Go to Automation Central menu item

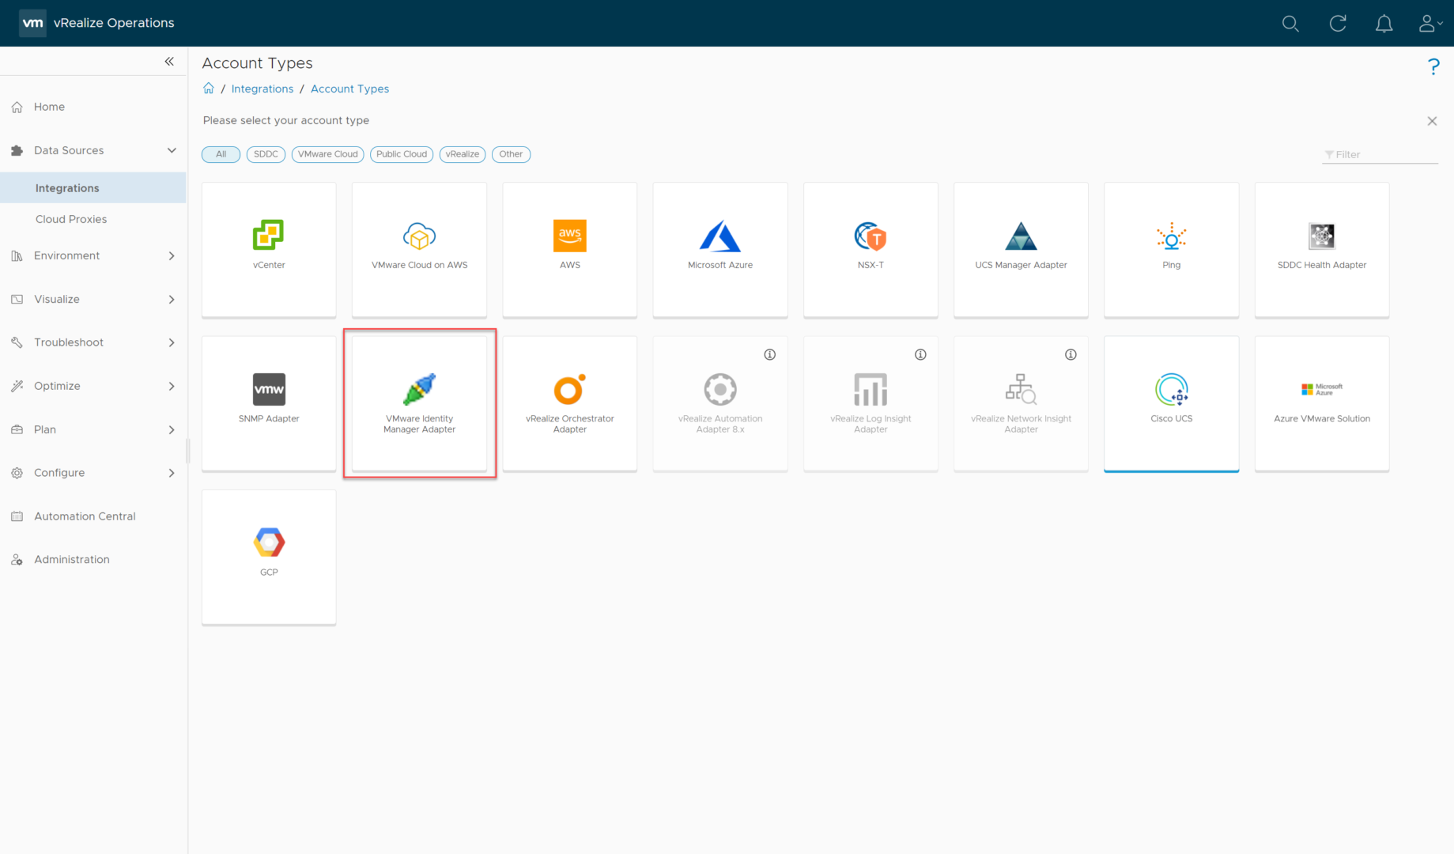pos(85,516)
